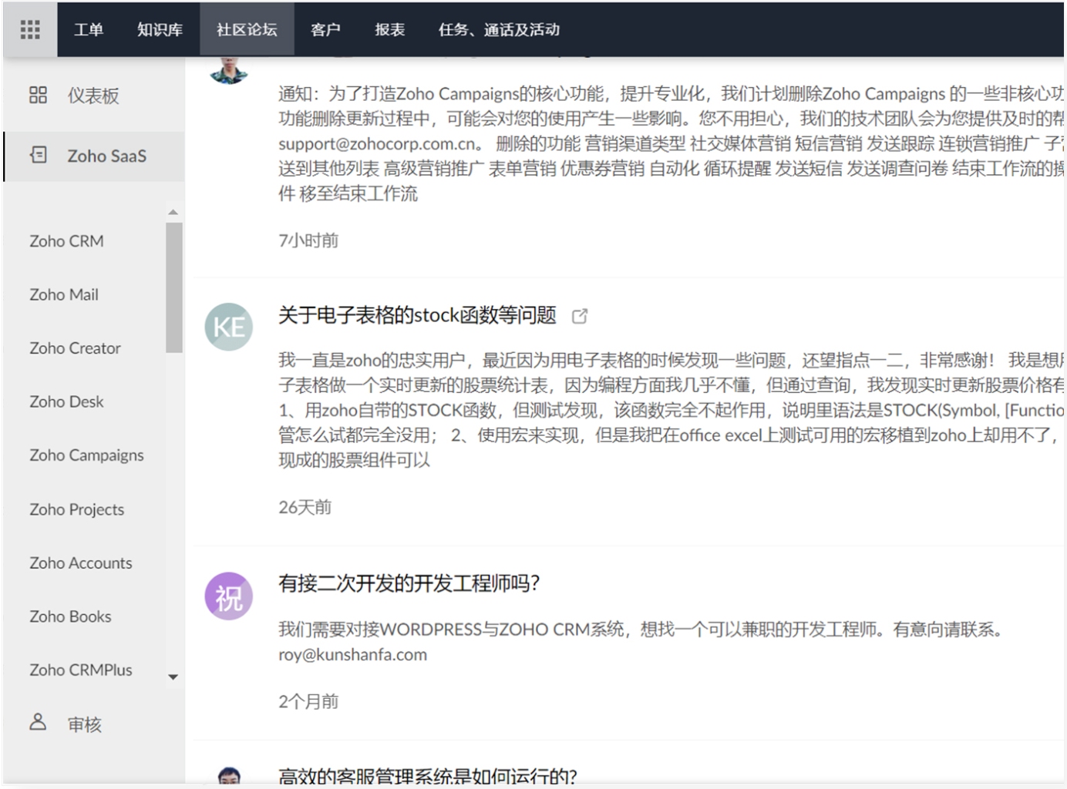Open the external link icon beside the stock函数 post
1067x789 pixels.
(581, 316)
